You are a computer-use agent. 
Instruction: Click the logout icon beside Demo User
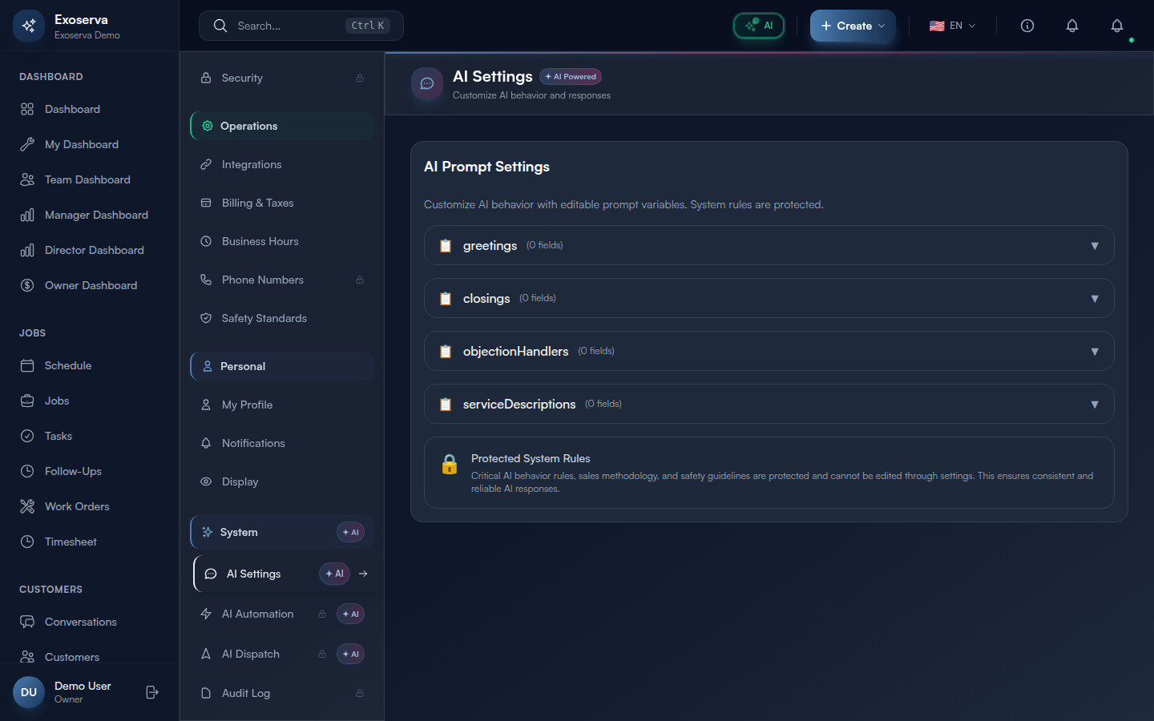[x=152, y=692]
